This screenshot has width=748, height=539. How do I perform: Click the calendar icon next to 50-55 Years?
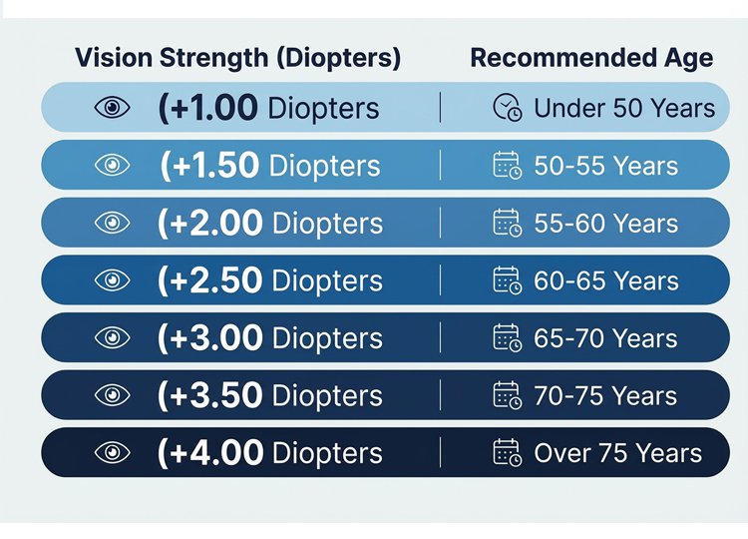(508, 165)
